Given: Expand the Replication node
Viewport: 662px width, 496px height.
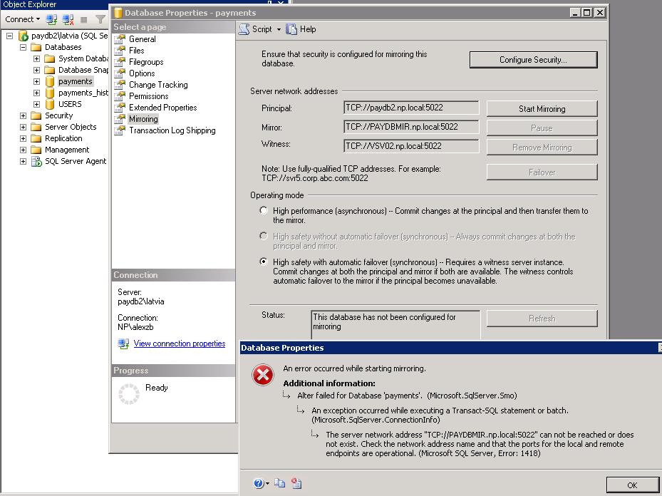Looking at the screenshot, I should coord(24,138).
